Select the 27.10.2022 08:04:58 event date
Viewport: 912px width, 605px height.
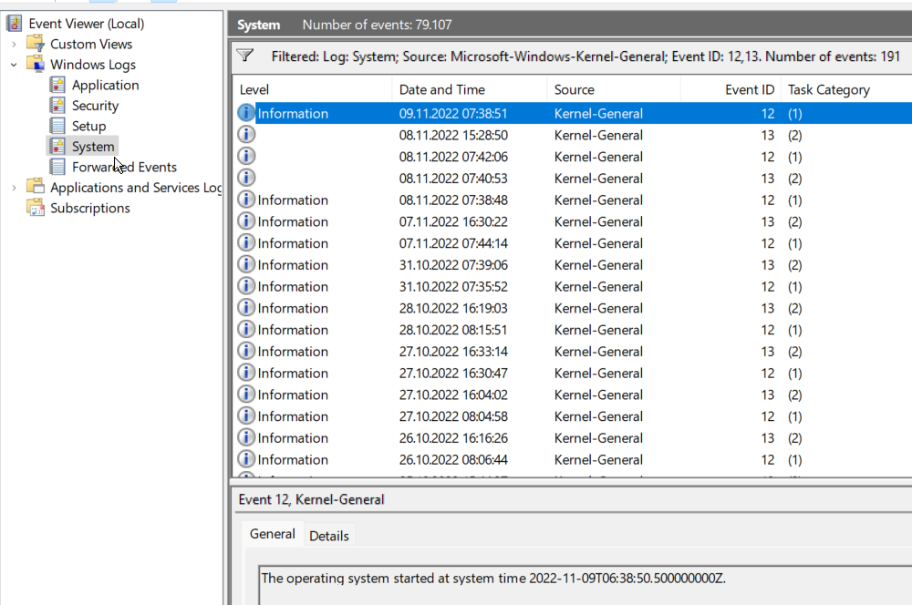[453, 416]
